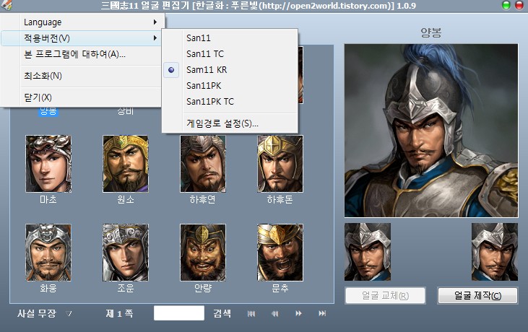Click the red close window button

point(519,5)
